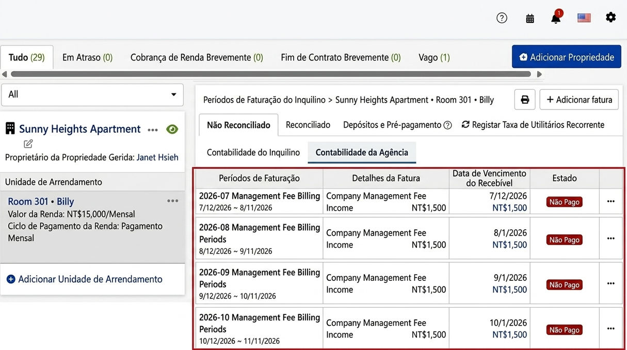Click the printer icon button

pyautogui.click(x=525, y=100)
